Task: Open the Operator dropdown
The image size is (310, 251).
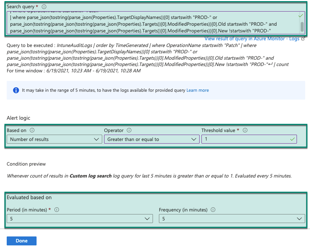Action: coord(151,139)
